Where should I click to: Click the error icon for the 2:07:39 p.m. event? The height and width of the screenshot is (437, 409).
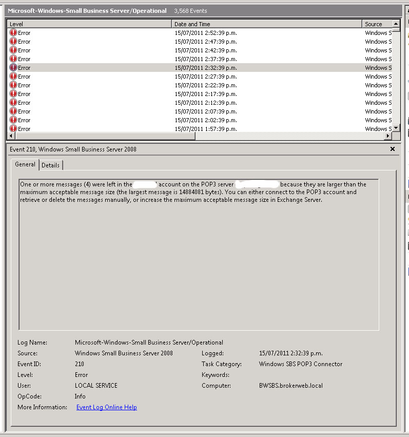[x=13, y=111]
